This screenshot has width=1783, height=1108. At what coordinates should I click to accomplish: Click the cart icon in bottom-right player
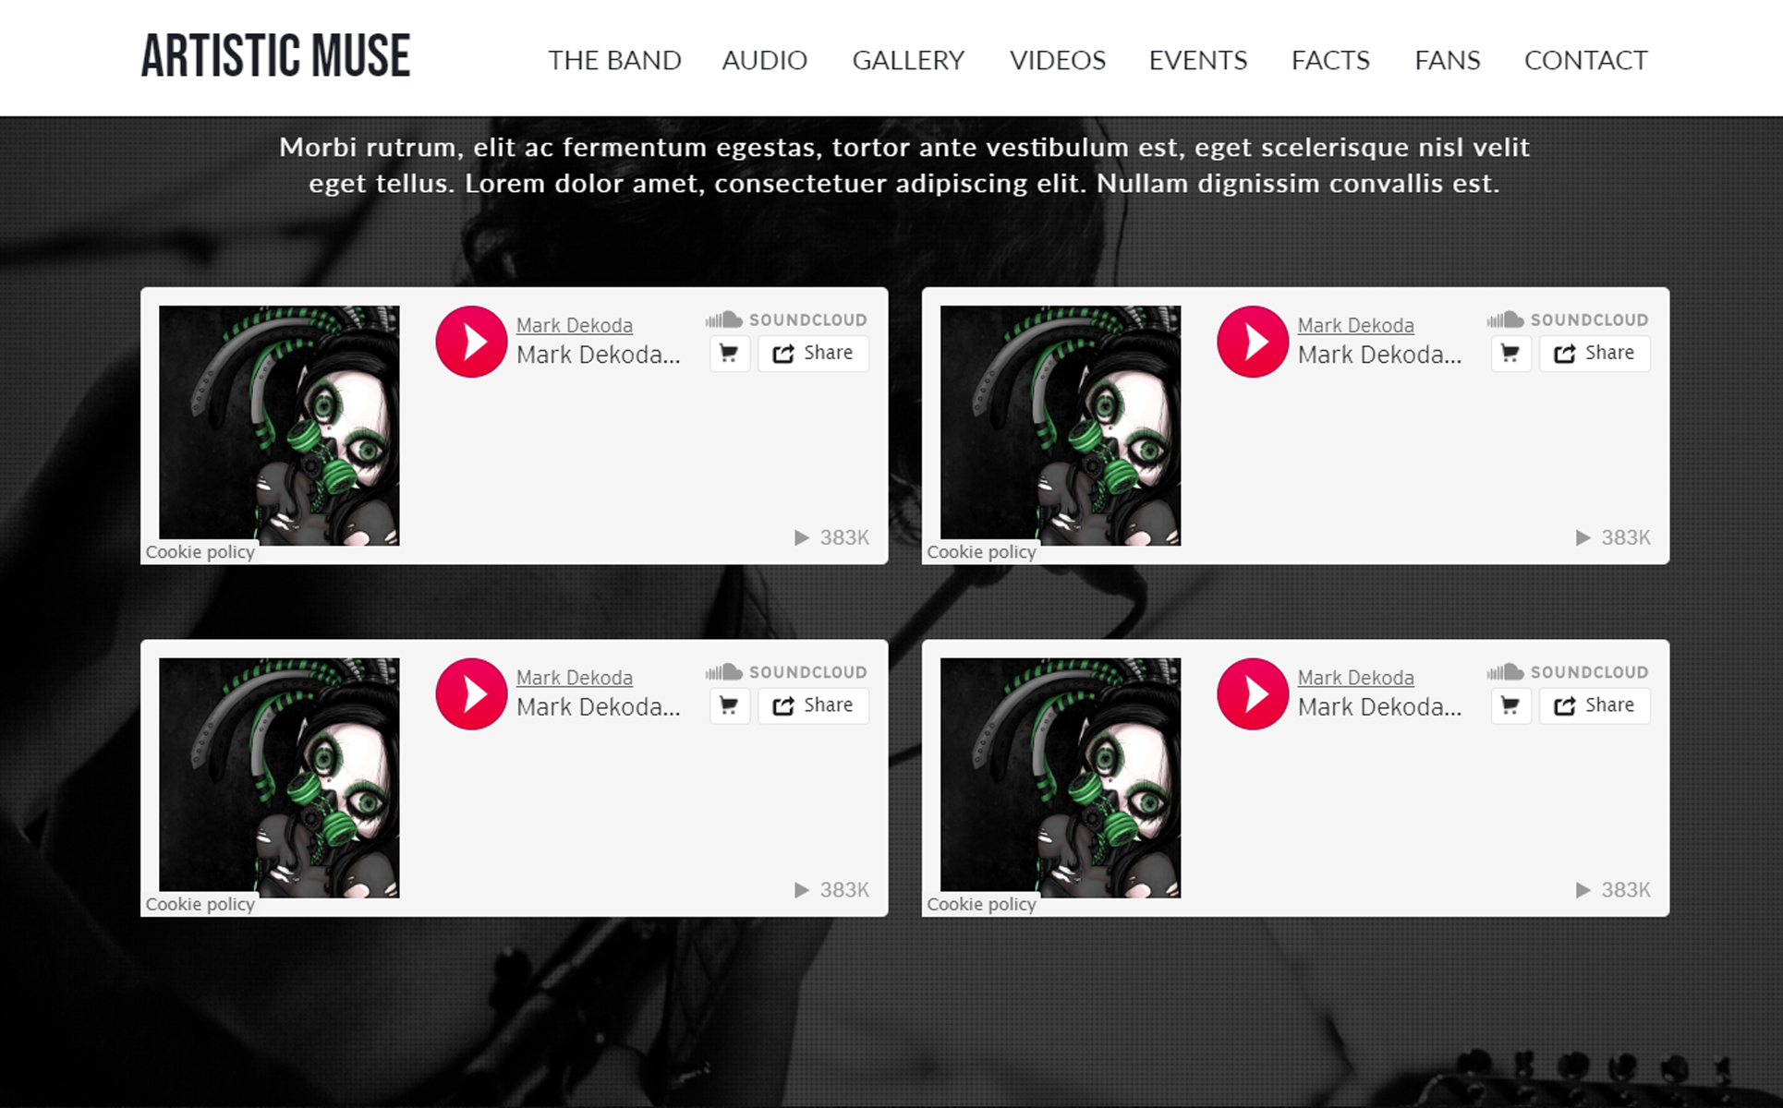(1510, 706)
